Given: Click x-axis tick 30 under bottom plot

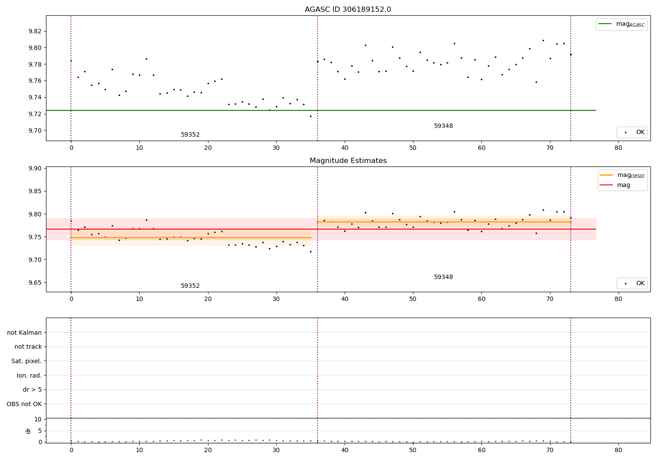Looking at the screenshot, I should pyautogui.click(x=276, y=450).
